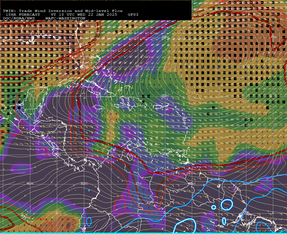Click the valid time "VT 18 UTC WED 22 JAN 2025"
The image size is (287, 234).
(84, 15)
